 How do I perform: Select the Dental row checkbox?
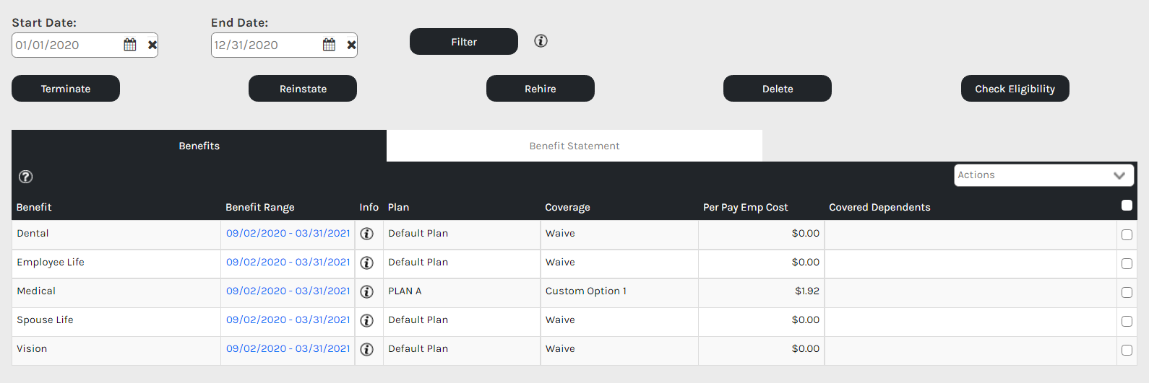click(1127, 234)
